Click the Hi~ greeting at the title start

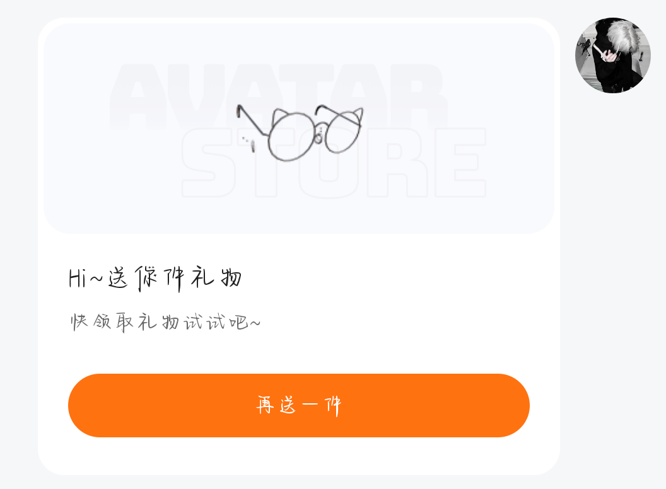click(86, 279)
